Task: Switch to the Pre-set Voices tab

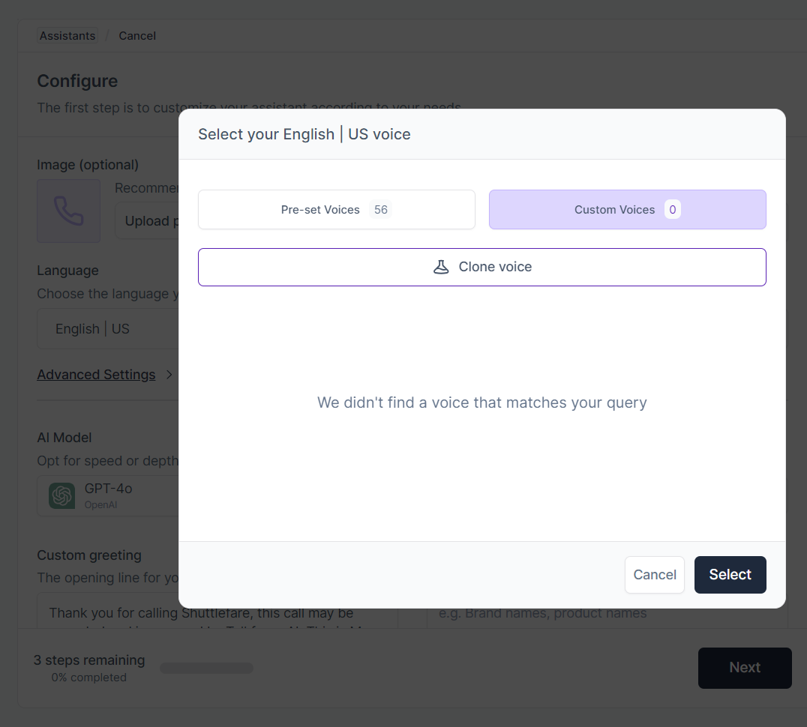Action: pyautogui.click(x=336, y=210)
